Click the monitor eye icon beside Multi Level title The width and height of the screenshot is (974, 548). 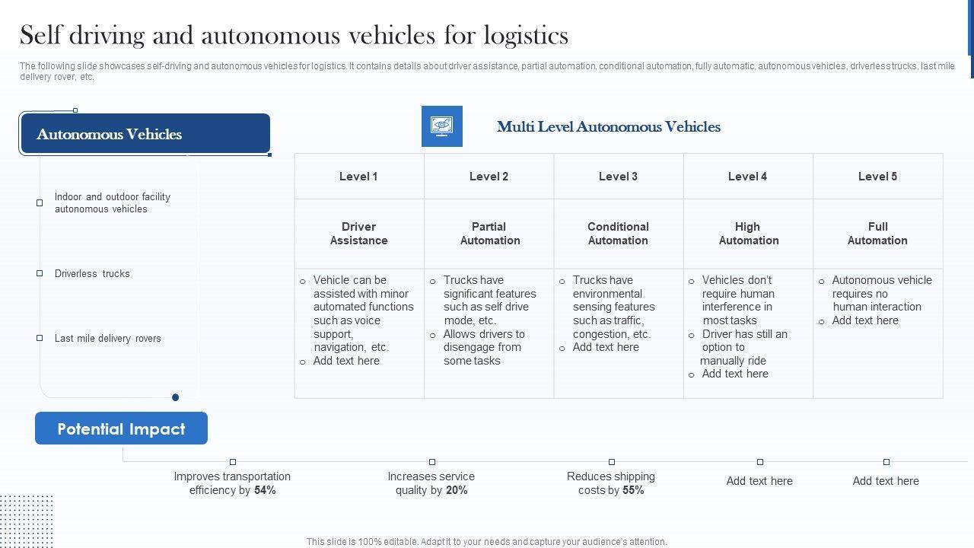pos(441,126)
